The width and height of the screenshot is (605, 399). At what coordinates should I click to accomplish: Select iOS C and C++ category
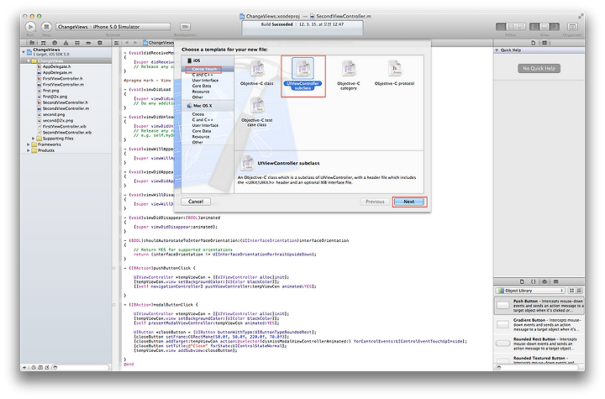coord(203,75)
